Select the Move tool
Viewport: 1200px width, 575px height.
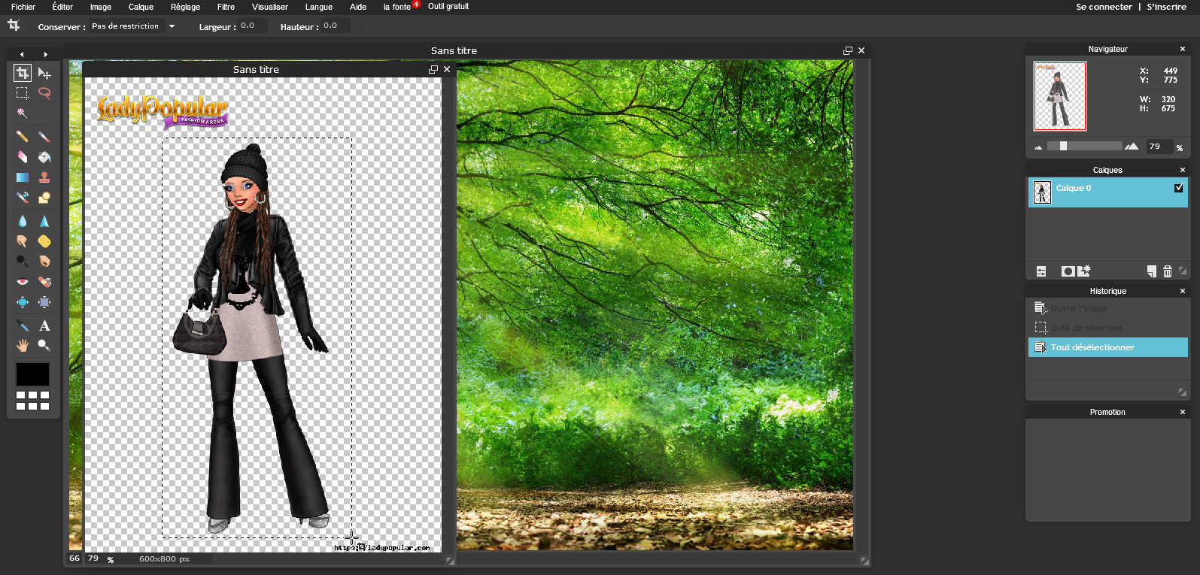coord(44,73)
